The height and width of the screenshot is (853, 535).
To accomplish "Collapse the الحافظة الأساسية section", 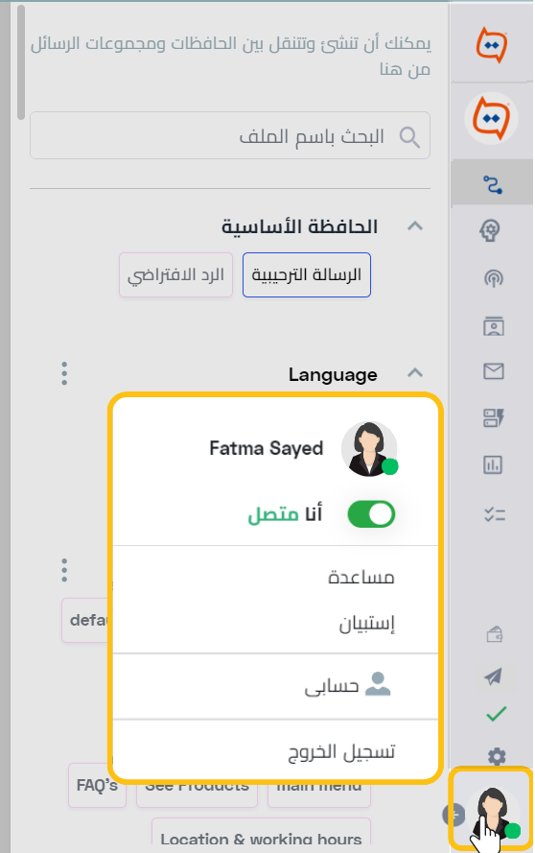I will (x=415, y=225).
